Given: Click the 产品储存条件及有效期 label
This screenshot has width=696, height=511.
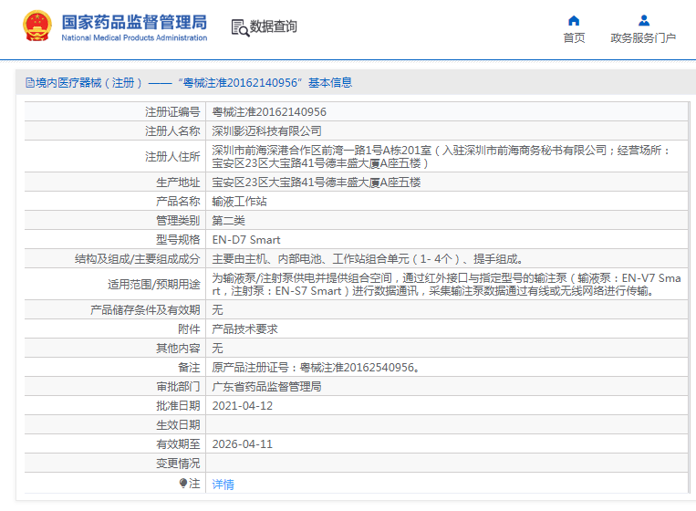Looking at the screenshot, I should pyautogui.click(x=145, y=310).
